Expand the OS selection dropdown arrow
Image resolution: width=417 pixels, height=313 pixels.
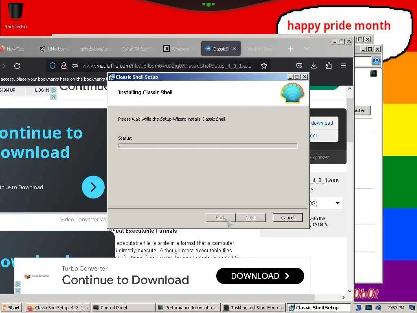click(338, 203)
